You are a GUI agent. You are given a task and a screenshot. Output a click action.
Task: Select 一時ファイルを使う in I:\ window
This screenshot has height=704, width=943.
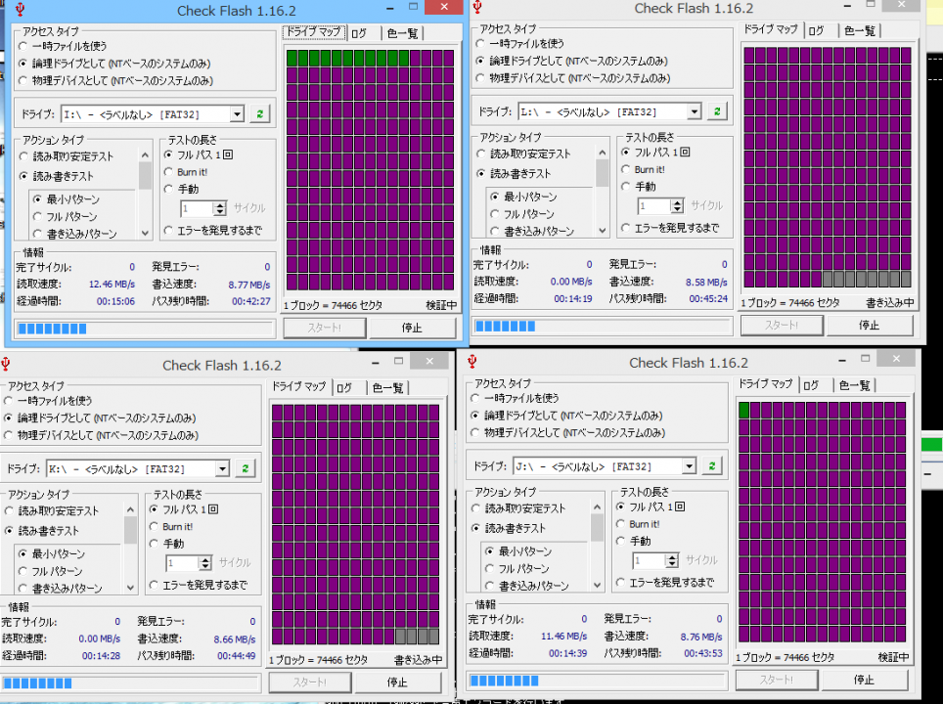point(64,46)
